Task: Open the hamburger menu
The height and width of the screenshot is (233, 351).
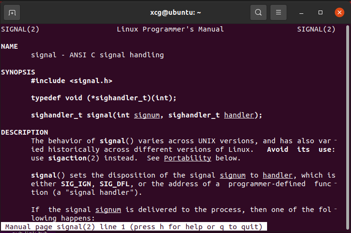Action: click(279, 12)
